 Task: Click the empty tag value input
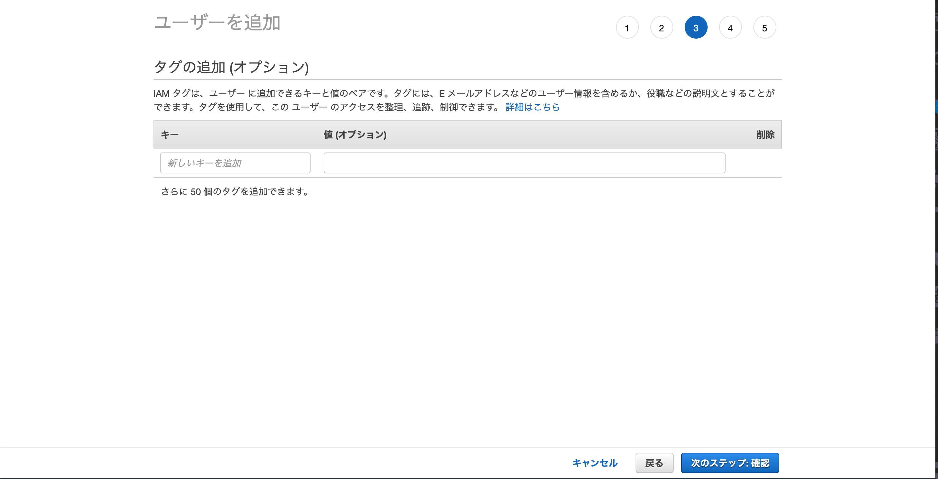(524, 163)
